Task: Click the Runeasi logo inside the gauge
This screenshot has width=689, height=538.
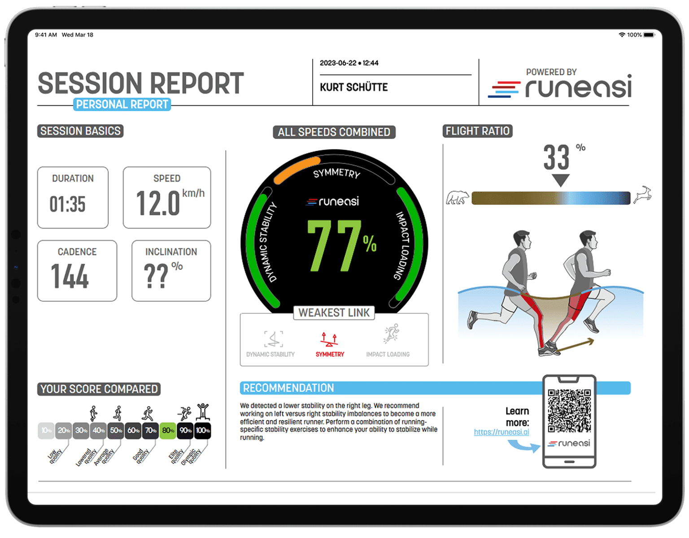Action: [x=332, y=201]
